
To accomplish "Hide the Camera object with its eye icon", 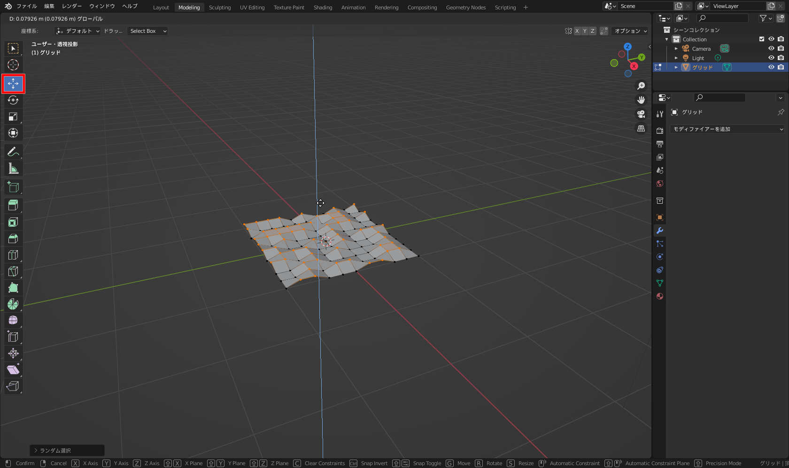I will [771, 48].
